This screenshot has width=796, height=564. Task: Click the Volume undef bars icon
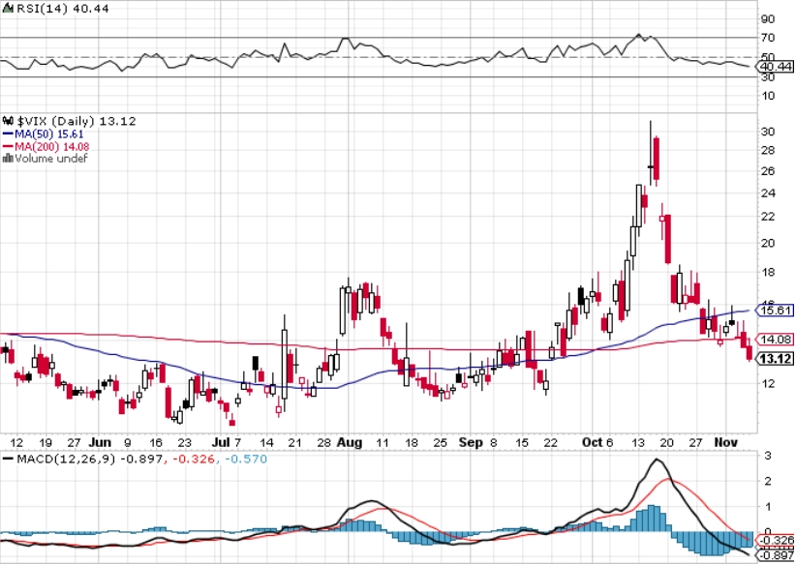click(x=8, y=159)
